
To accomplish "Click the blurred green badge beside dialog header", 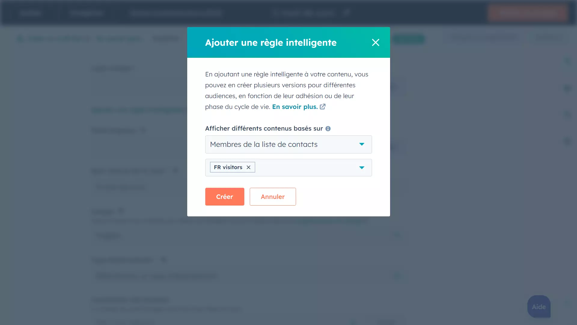I will pos(409,39).
